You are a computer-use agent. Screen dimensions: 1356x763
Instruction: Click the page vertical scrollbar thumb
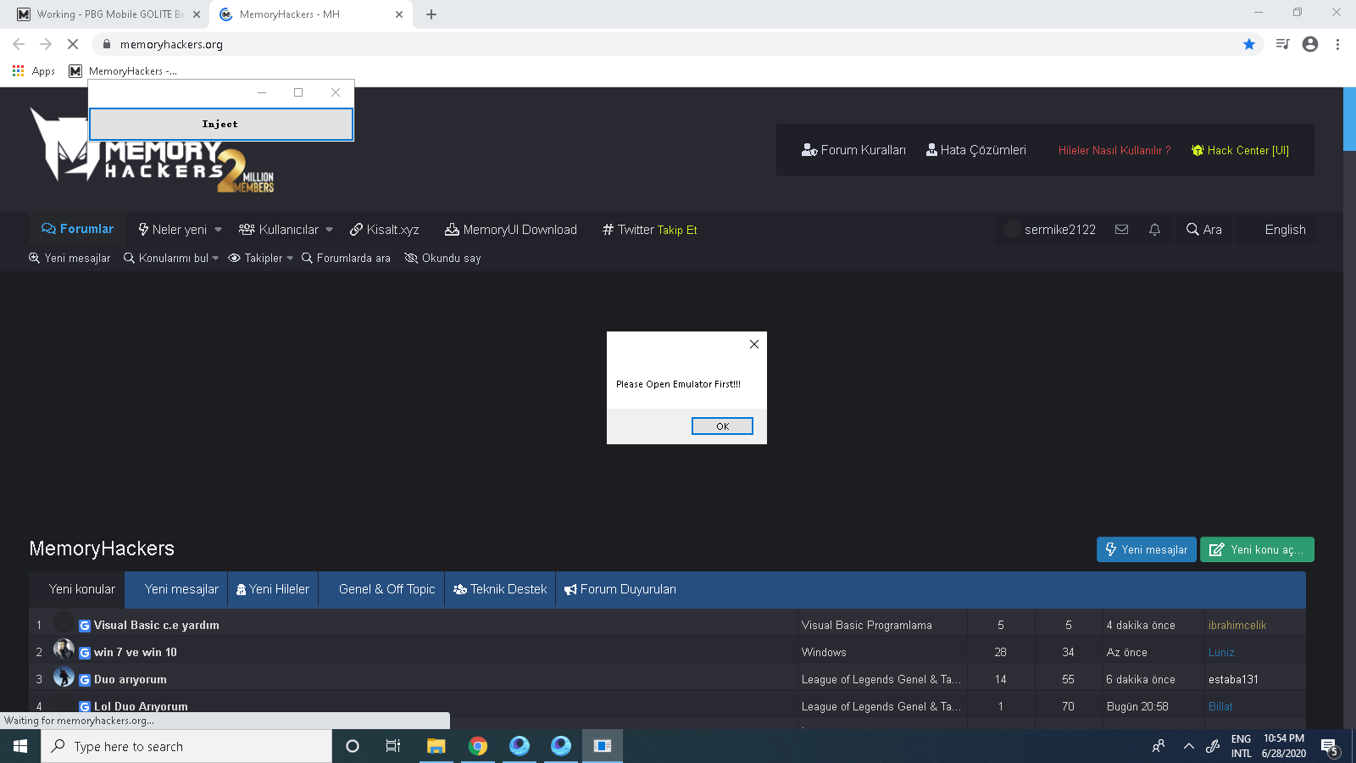pyautogui.click(x=1349, y=119)
